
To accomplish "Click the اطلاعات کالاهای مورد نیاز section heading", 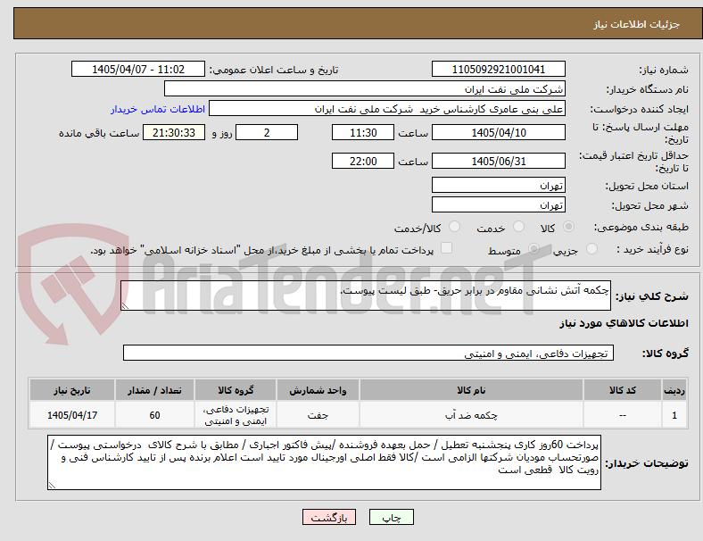I will click(x=624, y=323).
